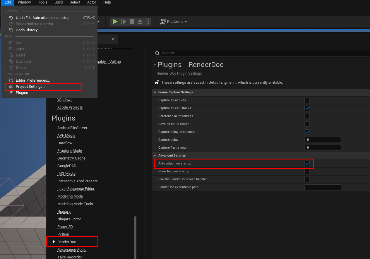Screen dimensions: 370x259
Task: Click the Capture frame count value field
Action: point(323,148)
